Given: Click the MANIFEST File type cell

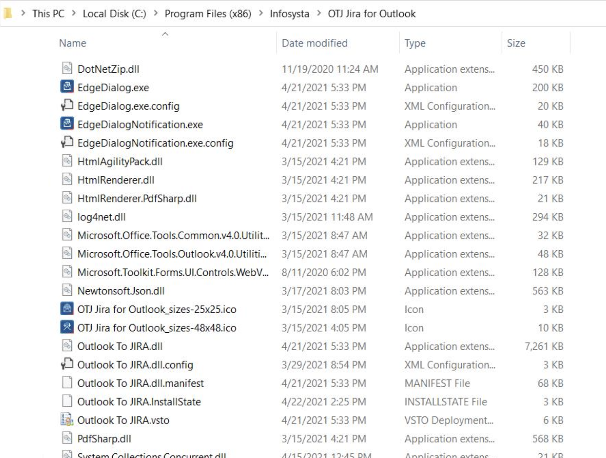Looking at the screenshot, I should 437,383.
